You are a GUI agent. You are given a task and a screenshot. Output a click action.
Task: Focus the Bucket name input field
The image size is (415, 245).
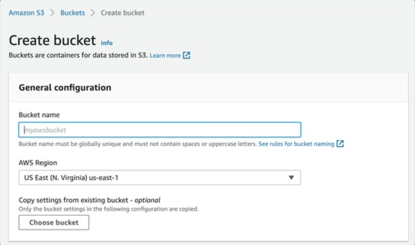tap(160, 130)
